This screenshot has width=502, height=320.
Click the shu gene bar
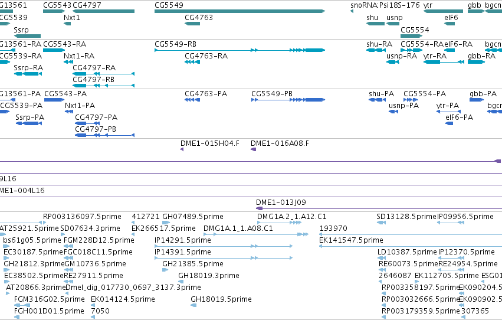[375, 24]
